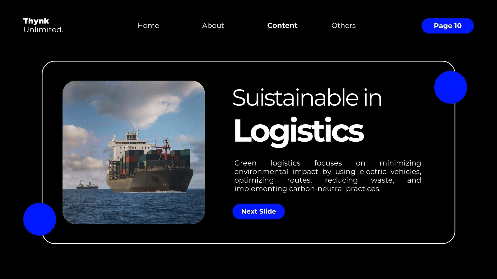Click the Next Slide button

pos(258,211)
